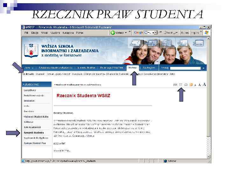Expand the Google toolbar search combo box
229x172 pixels.
click(156, 32)
